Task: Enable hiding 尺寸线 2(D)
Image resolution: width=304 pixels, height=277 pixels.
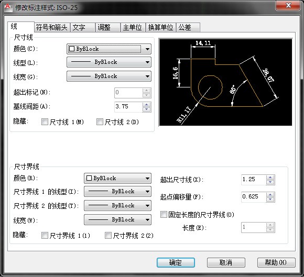Action: (x=100, y=122)
